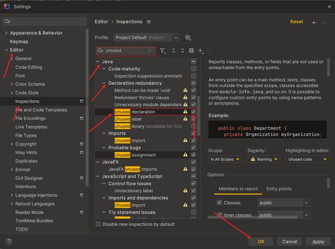The height and width of the screenshot is (249, 335).
Task: Open the Profile dropdown Project Default
Action: point(146,38)
